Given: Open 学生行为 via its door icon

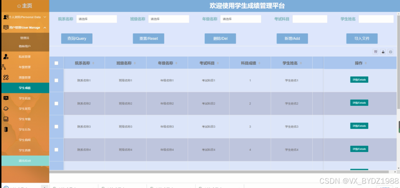Looking at the screenshot, I should pyautogui.click(x=6, y=129).
